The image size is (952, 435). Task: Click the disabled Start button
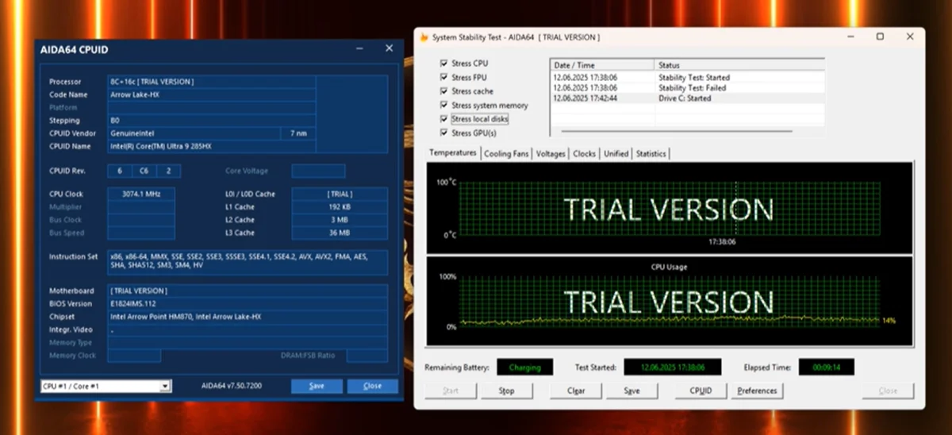451,391
